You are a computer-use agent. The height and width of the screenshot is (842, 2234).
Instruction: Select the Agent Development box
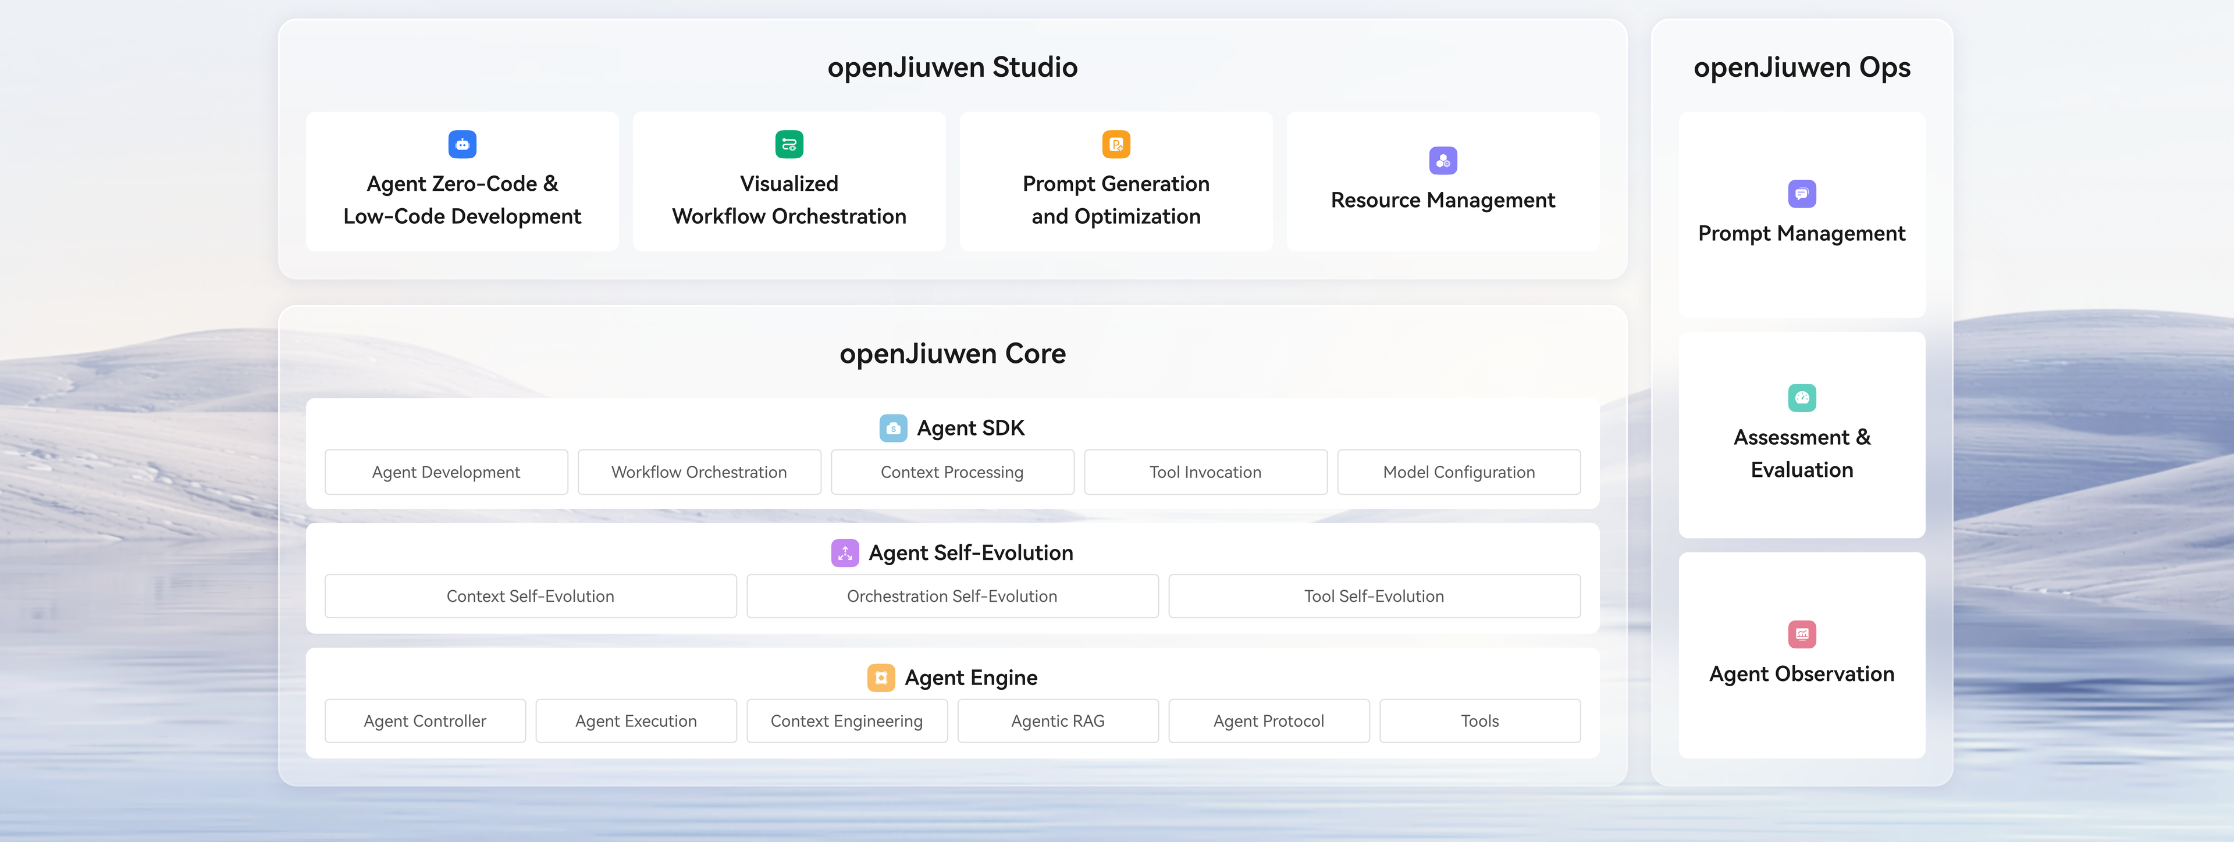tap(446, 472)
